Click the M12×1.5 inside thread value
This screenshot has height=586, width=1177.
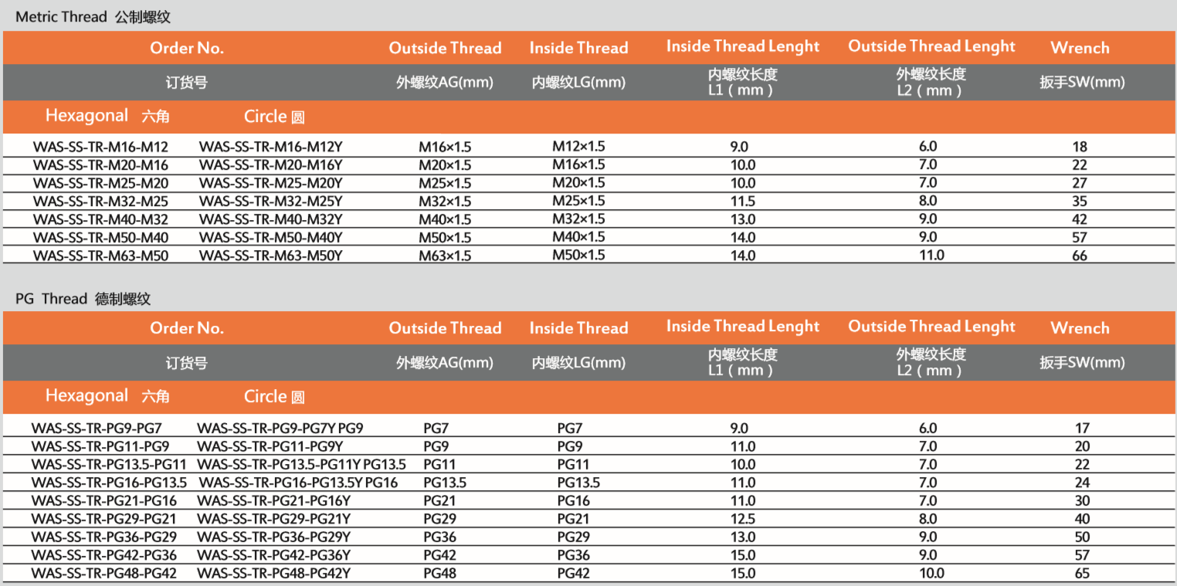click(578, 146)
